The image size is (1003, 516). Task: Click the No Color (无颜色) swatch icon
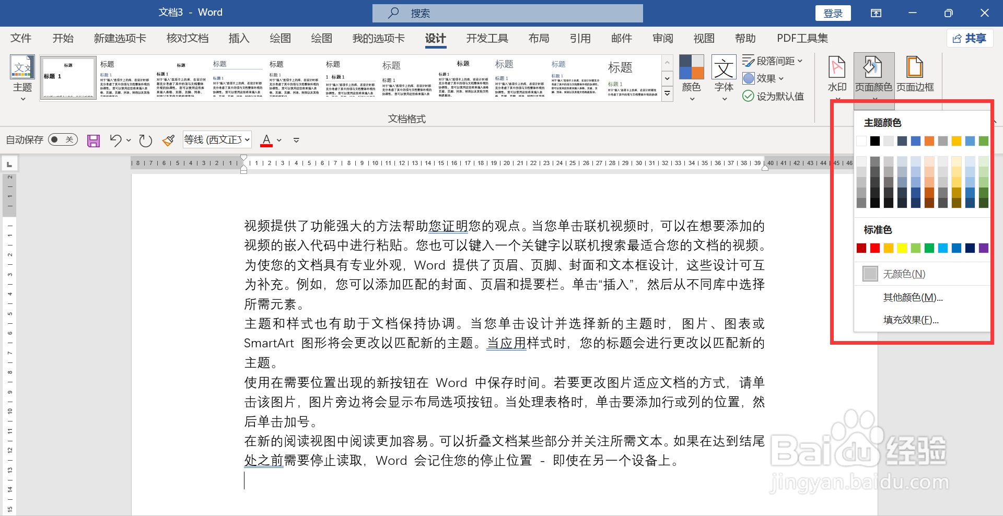coord(870,274)
